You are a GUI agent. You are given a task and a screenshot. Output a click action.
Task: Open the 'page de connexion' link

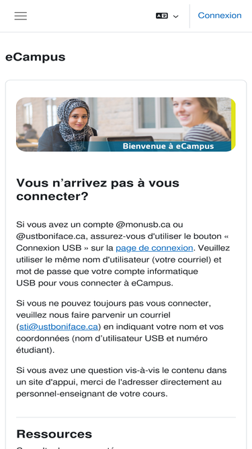pyautogui.click(x=155, y=248)
